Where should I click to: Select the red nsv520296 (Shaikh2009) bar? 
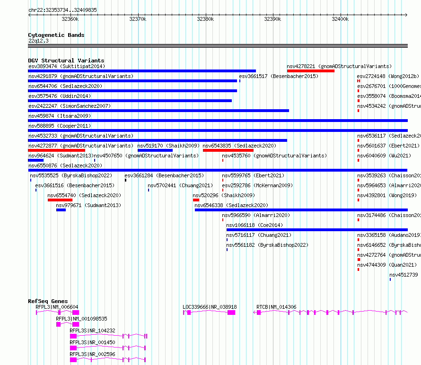[x=196, y=200]
